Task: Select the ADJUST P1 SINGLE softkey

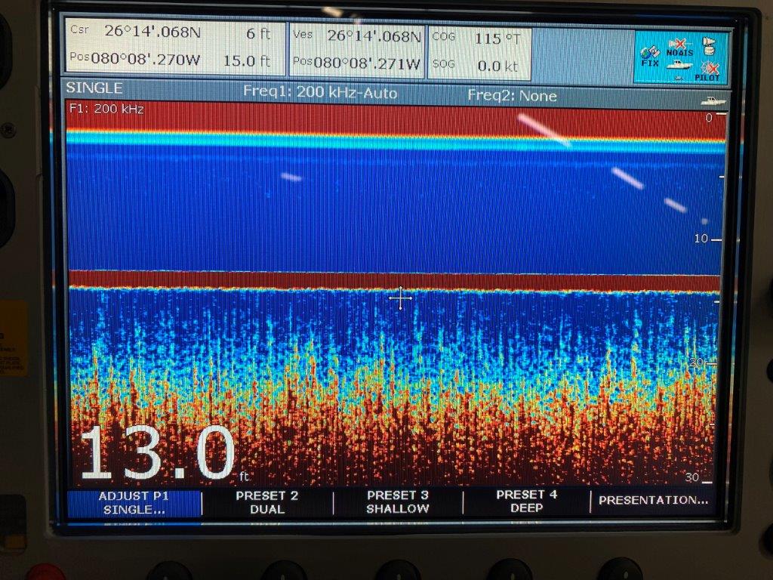Action: (x=134, y=503)
